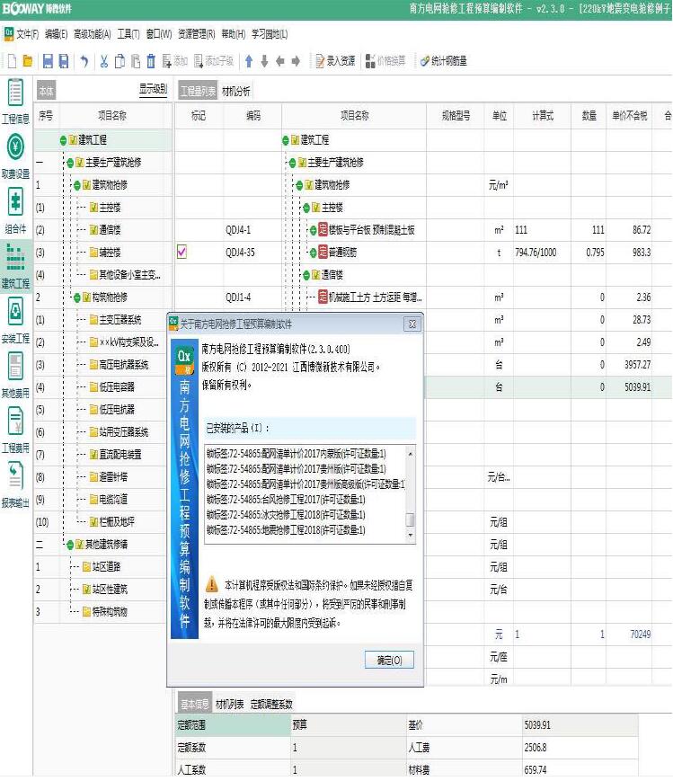Click the Save As disk icon
Viewport: 673px width, 781px height.
pos(64,61)
